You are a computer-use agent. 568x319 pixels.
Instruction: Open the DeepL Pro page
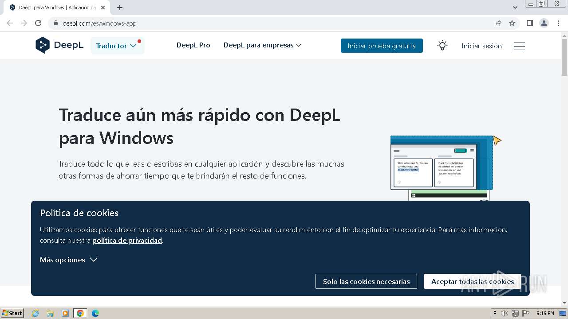tap(193, 45)
